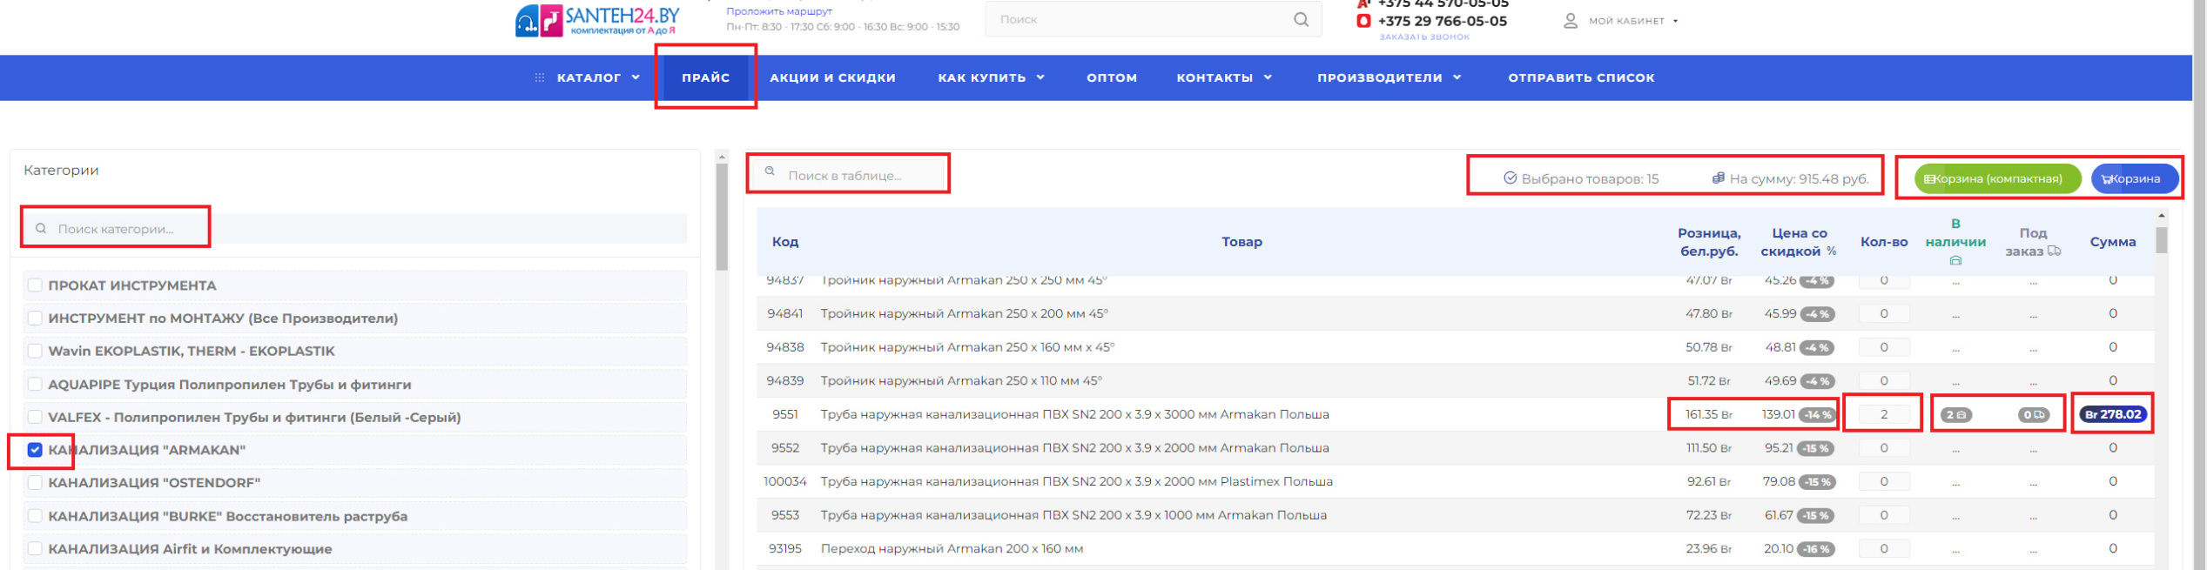
Task: Click the on-order truck badge showing 0 in row 9551
Action: (x=2034, y=415)
